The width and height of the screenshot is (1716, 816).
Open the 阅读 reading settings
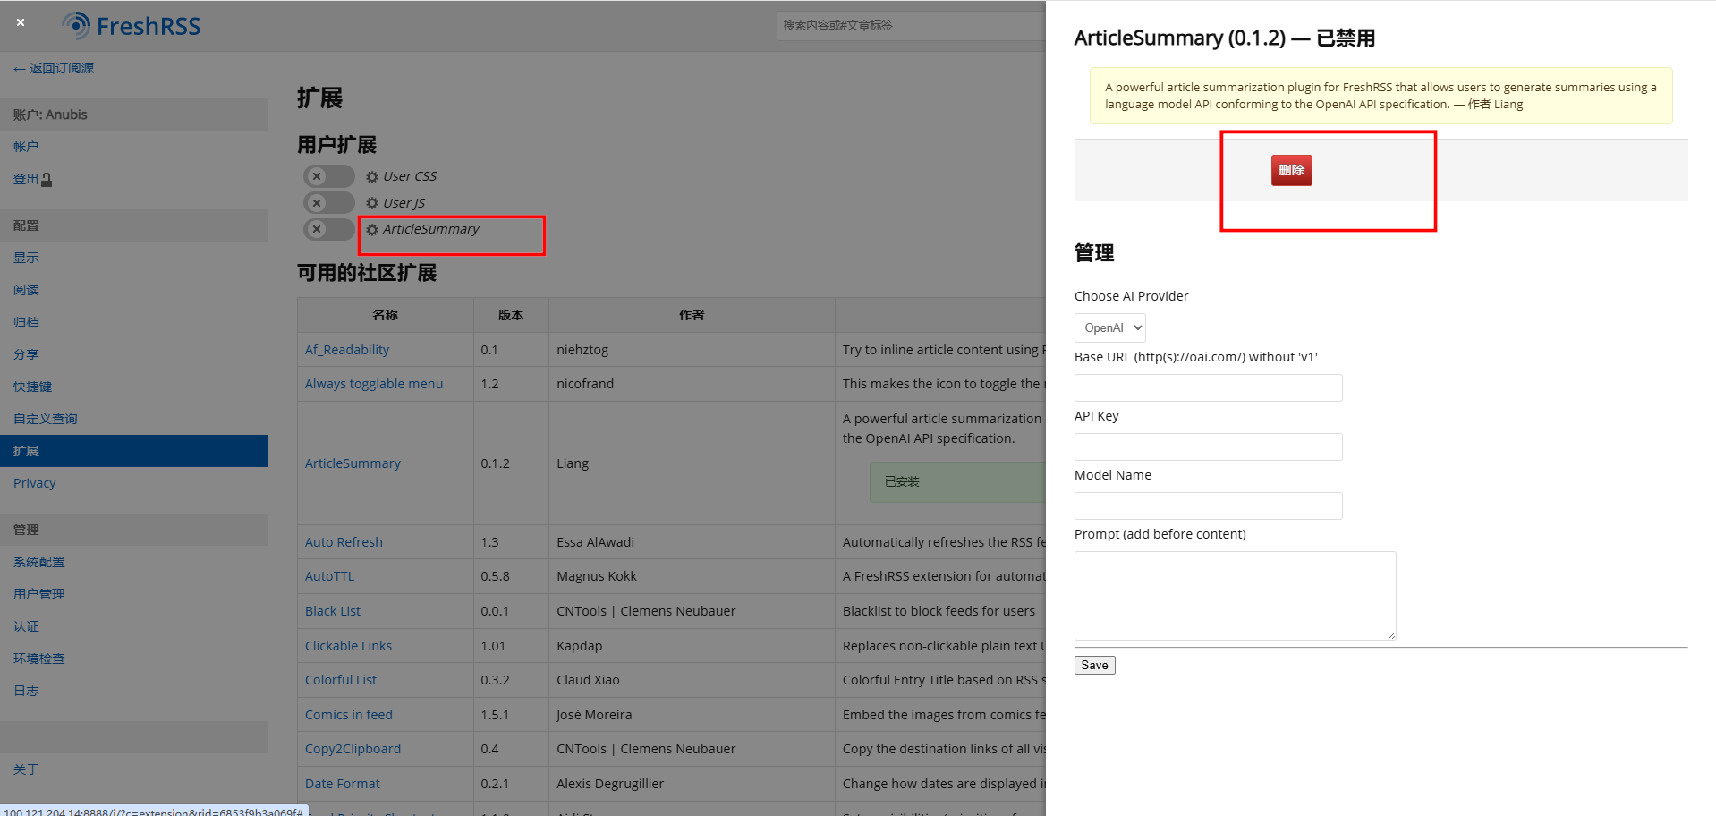[26, 290]
